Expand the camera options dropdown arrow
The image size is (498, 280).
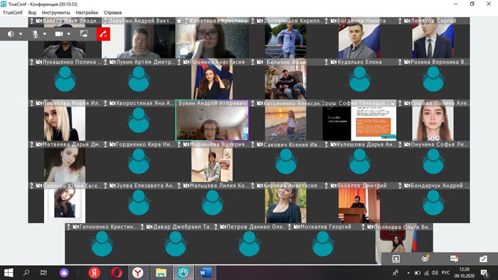tap(68, 34)
